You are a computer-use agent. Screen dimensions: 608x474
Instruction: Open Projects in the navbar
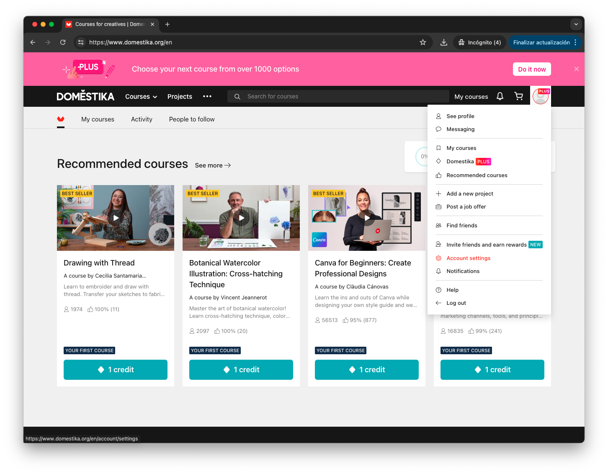[180, 96]
